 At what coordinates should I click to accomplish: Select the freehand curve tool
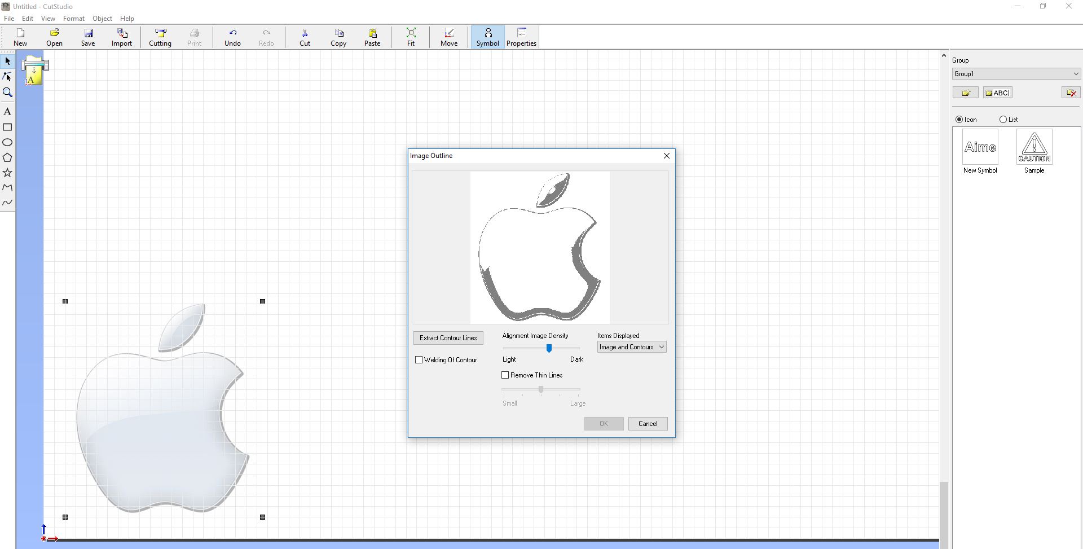[8, 202]
